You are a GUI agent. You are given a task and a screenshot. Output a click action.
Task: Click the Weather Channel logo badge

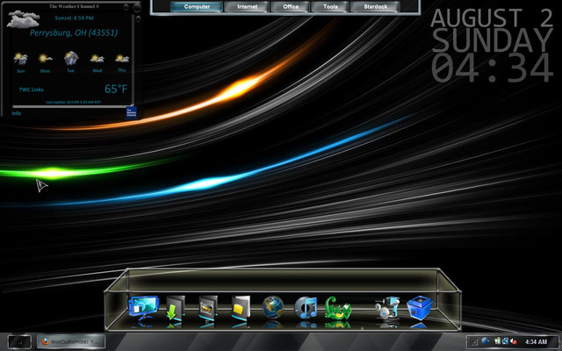(x=131, y=112)
